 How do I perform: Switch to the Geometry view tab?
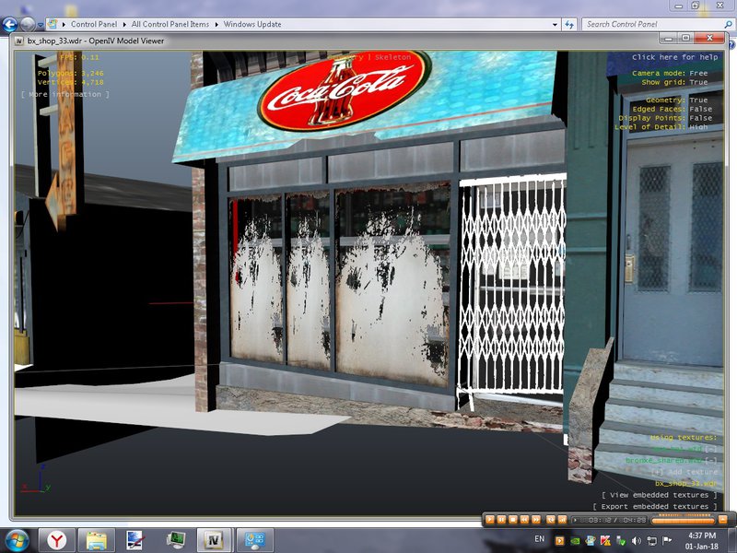pos(345,57)
